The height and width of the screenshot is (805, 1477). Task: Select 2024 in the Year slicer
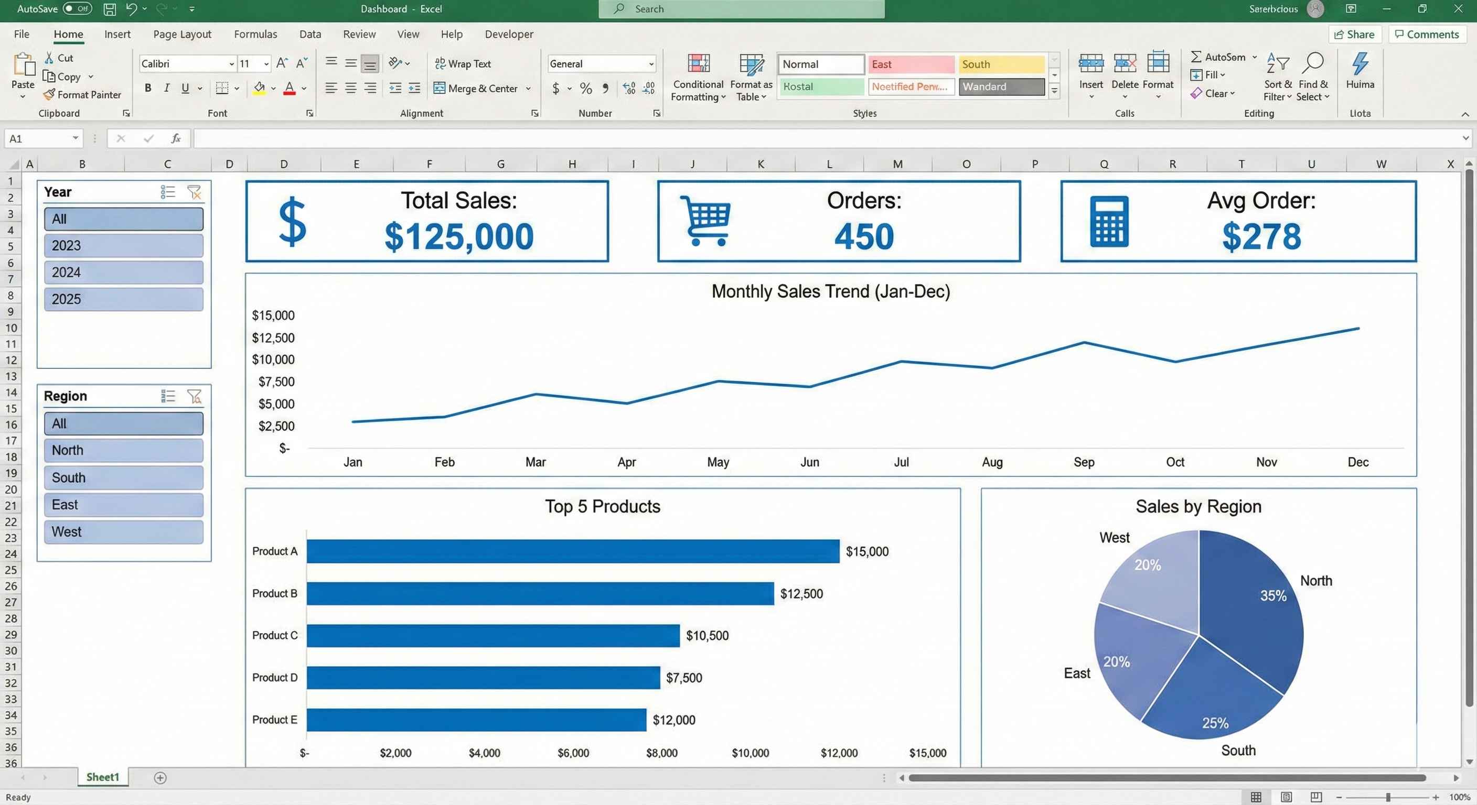point(123,271)
